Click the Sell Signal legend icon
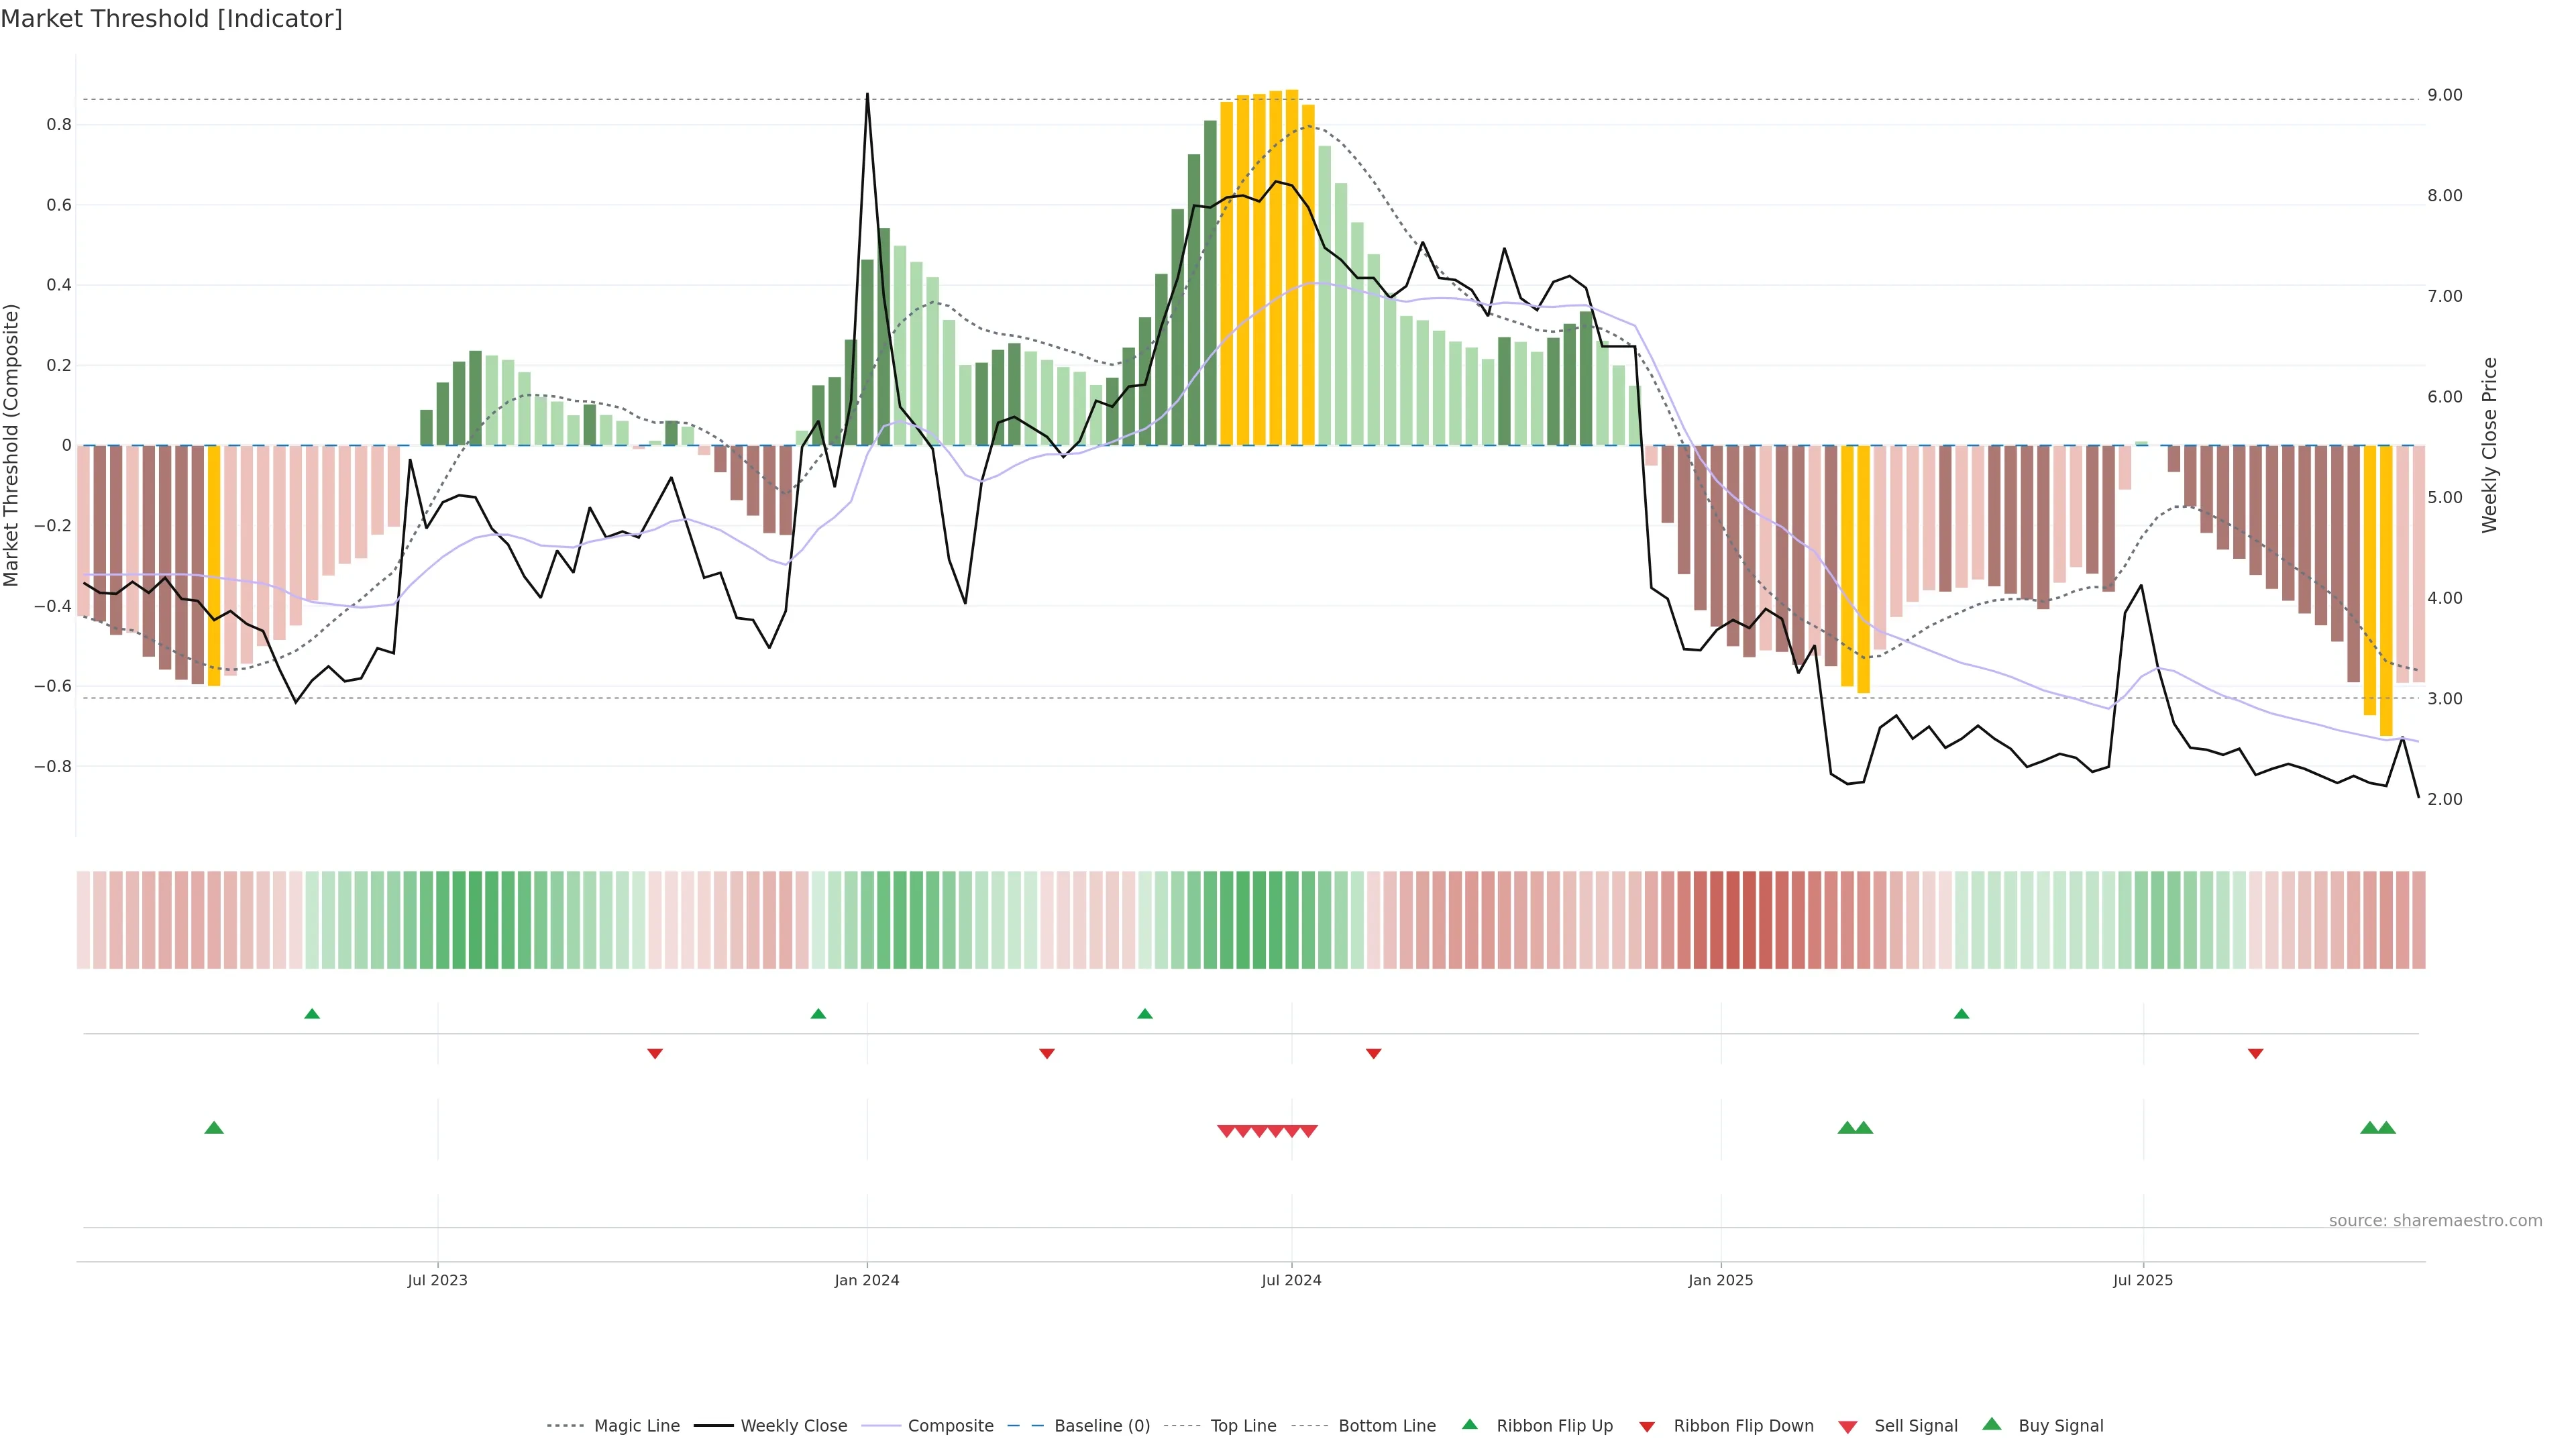 [1848, 1427]
